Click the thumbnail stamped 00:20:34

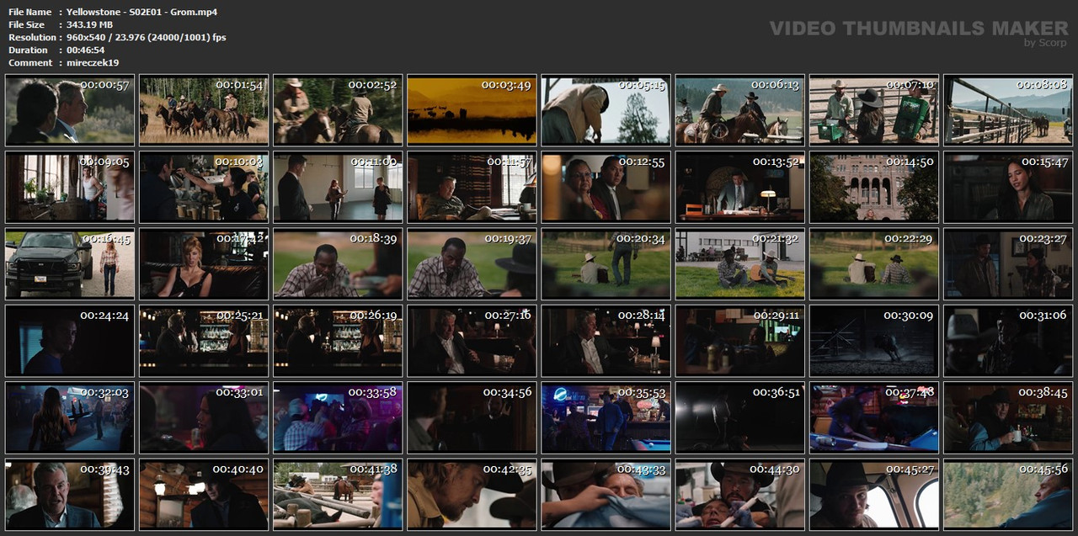coord(606,264)
